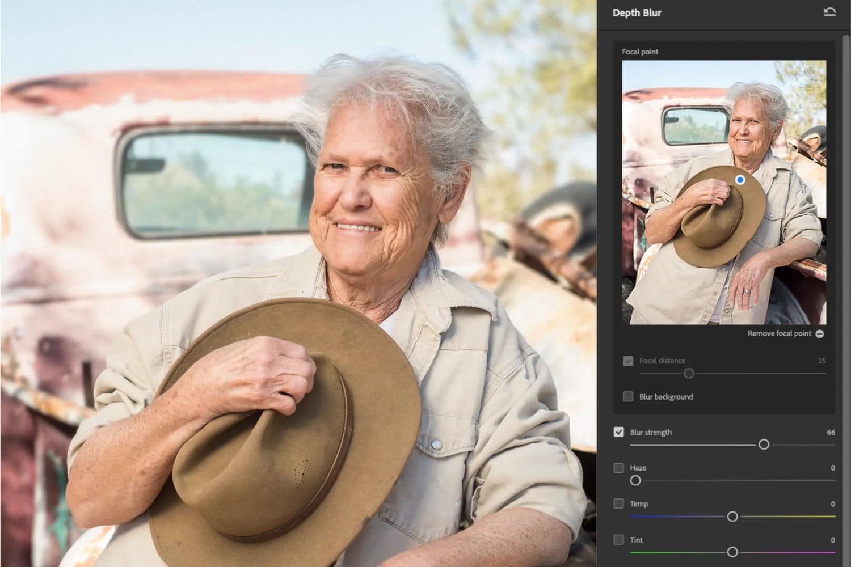Screen dimensions: 851x567
Task: Enable the Blur background checkbox
Action: coord(628,396)
